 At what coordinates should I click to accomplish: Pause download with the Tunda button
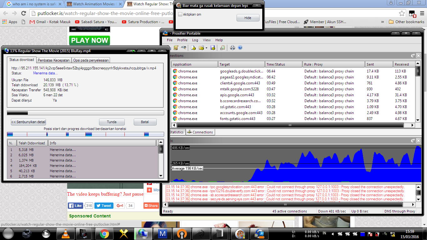[112, 122]
